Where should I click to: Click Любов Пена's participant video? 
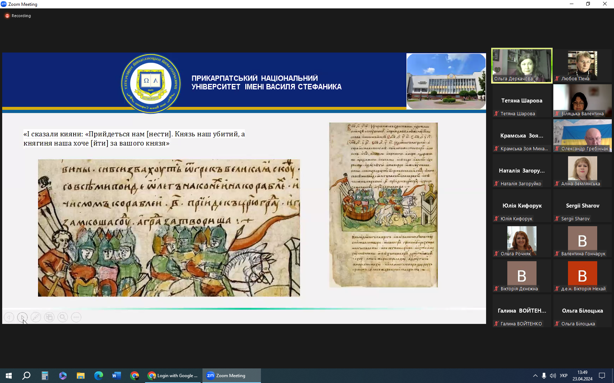click(x=582, y=66)
